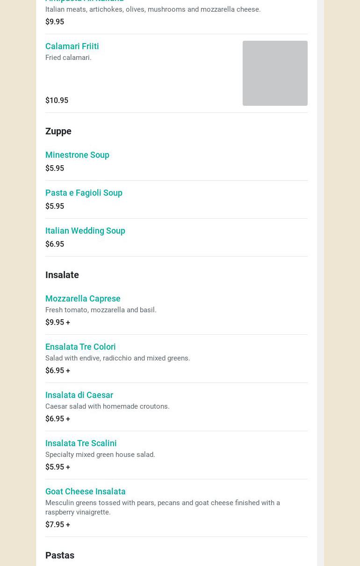
Task: Click the $6.95 price under Italian Wedding Soup
Action: [55, 244]
